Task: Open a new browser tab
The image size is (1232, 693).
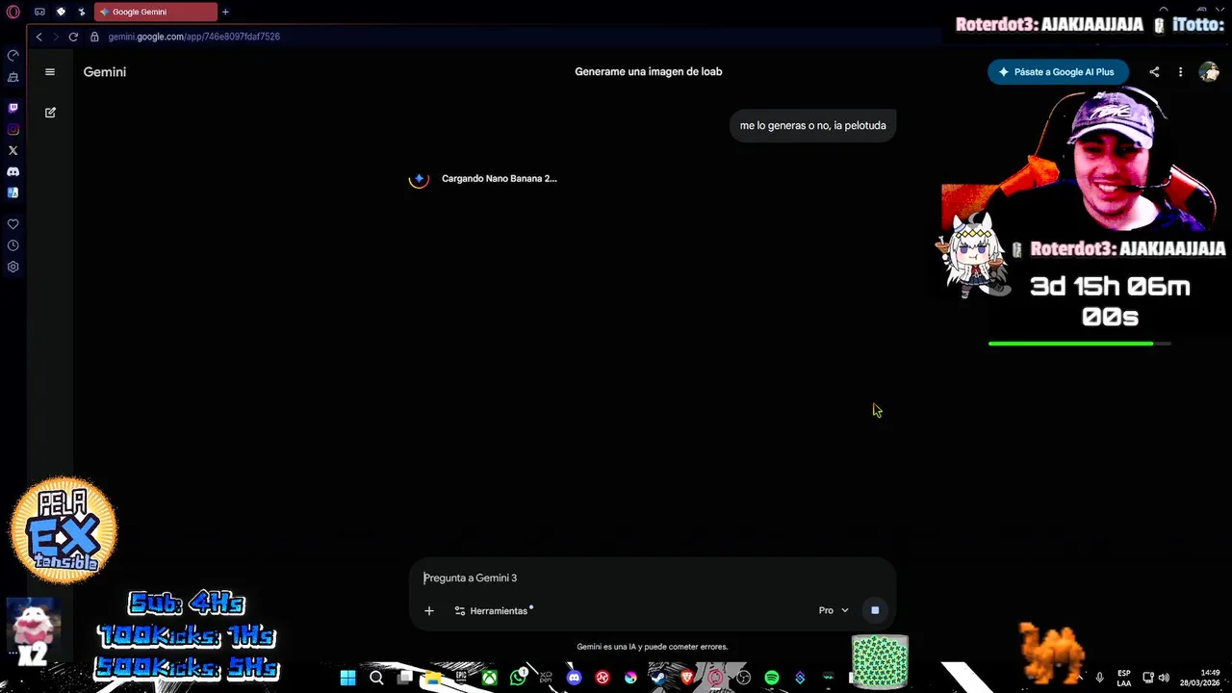Action: [225, 13]
